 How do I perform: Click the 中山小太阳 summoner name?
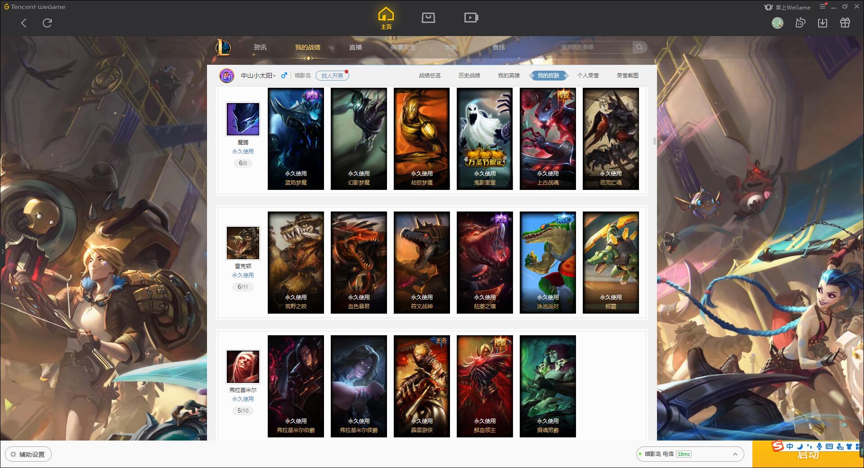click(x=258, y=76)
